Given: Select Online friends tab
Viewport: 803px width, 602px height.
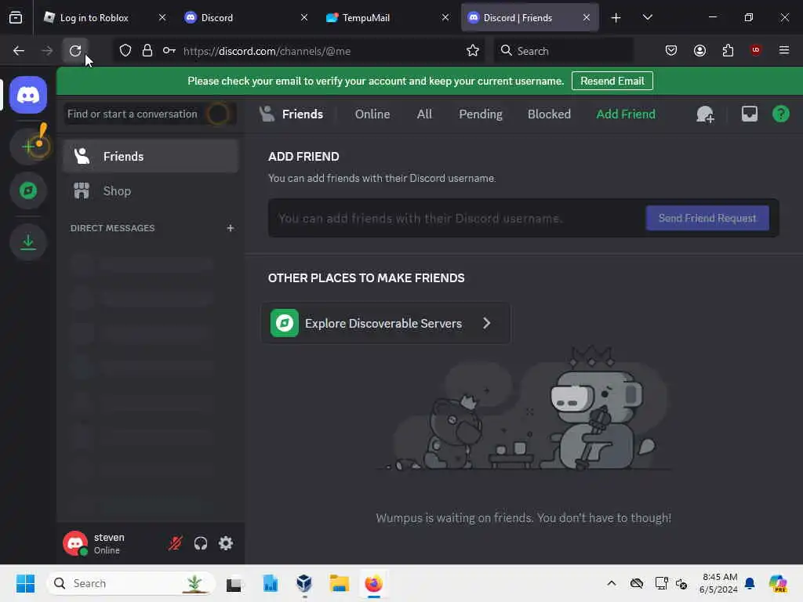Looking at the screenshot, I should [372, 114].
